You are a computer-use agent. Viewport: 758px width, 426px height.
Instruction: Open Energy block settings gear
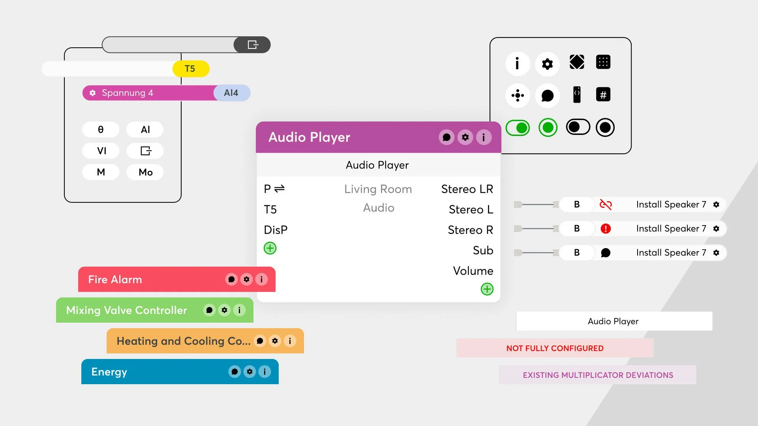click(x=250, y=372)
